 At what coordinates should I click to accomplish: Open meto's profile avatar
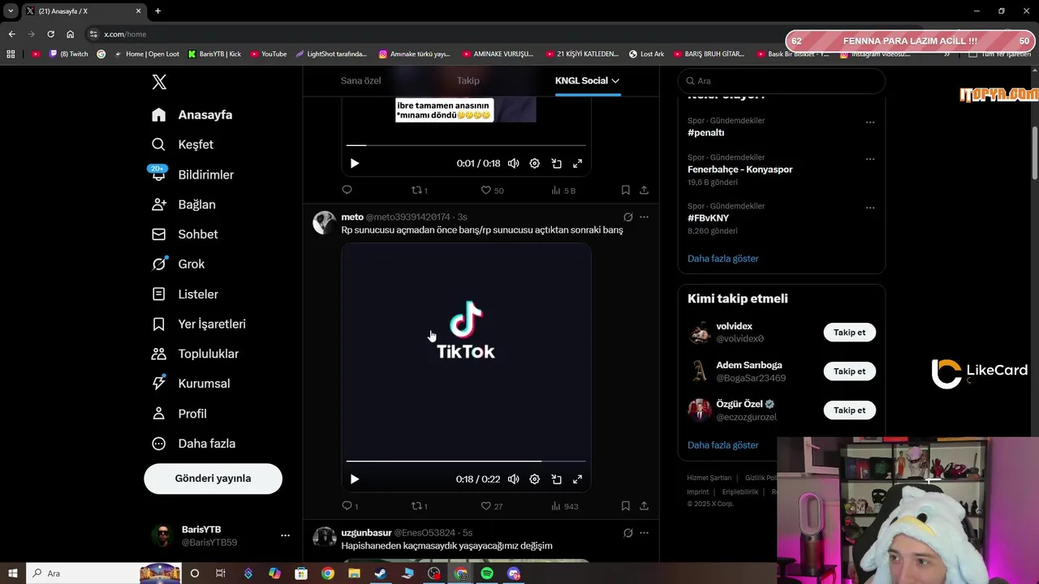pyautogui.click(x=324, y=223)
